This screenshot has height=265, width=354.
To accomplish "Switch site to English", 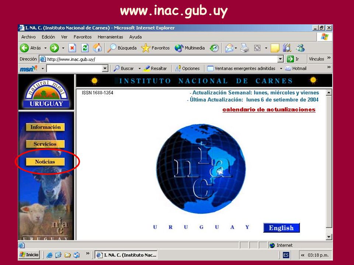I will [x=281, y=228].
